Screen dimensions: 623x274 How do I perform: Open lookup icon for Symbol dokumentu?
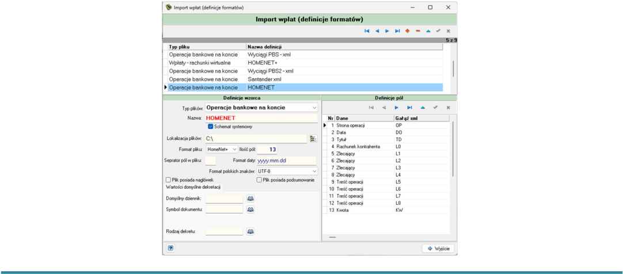(x=250, y=210)
